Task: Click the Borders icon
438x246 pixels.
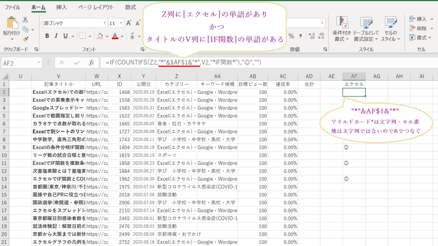Action: [83, 36]
